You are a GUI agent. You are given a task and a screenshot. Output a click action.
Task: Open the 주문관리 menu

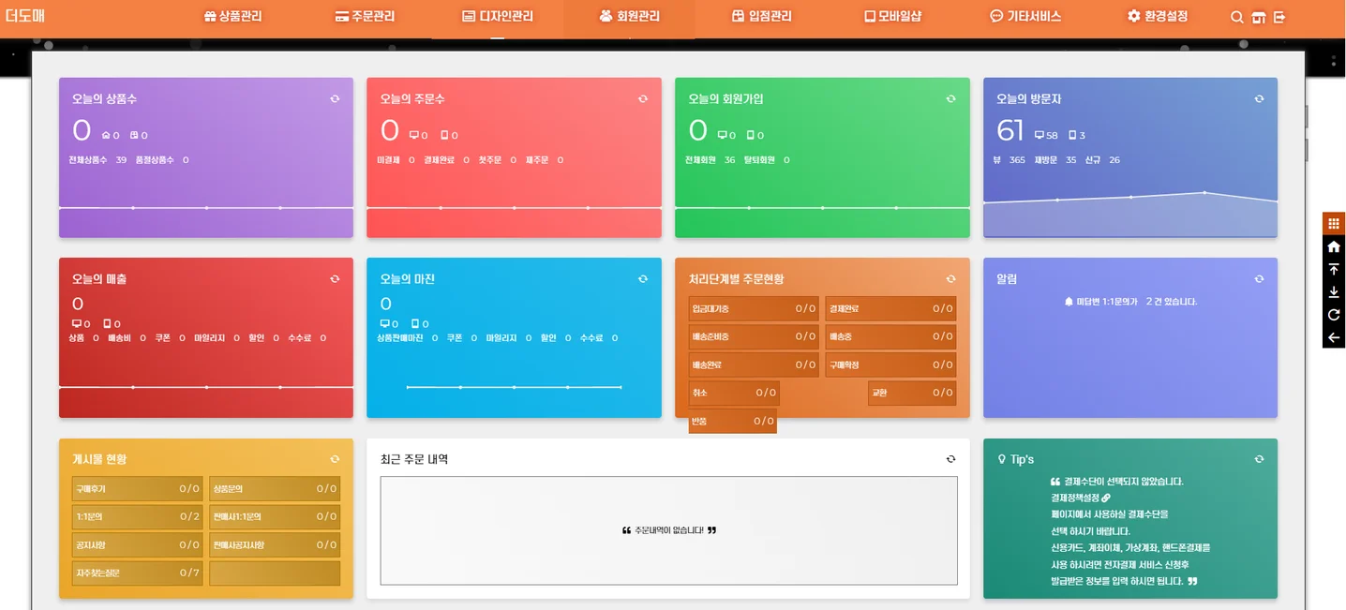(x=365, y=17)
